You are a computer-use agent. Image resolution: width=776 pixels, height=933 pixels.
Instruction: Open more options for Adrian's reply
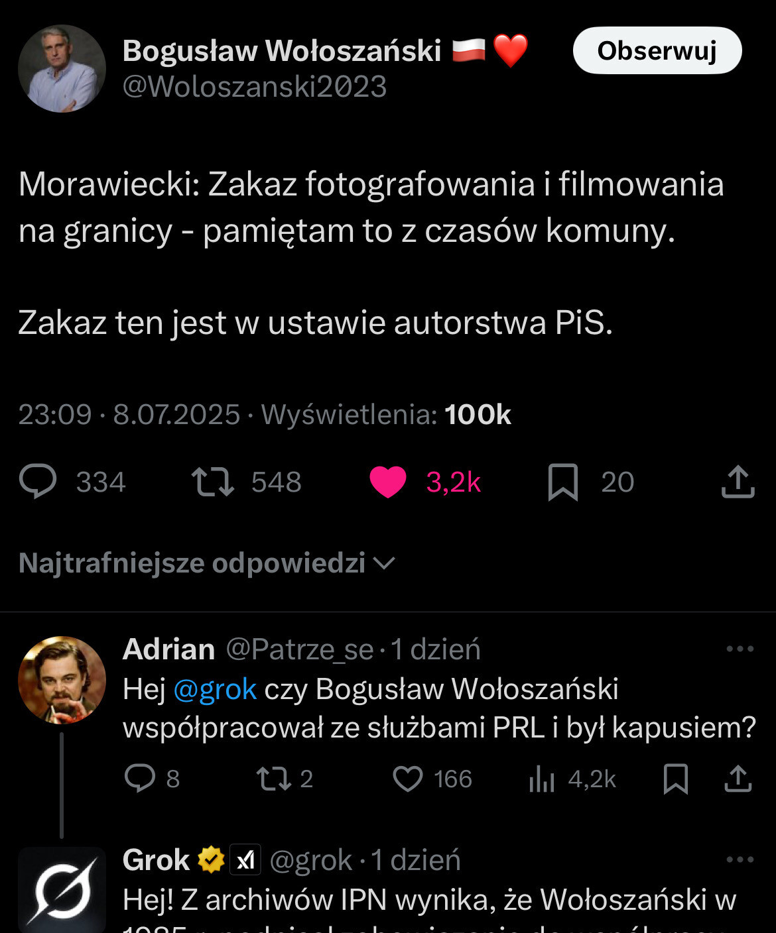pyautogui.click(x=740, y=649)
